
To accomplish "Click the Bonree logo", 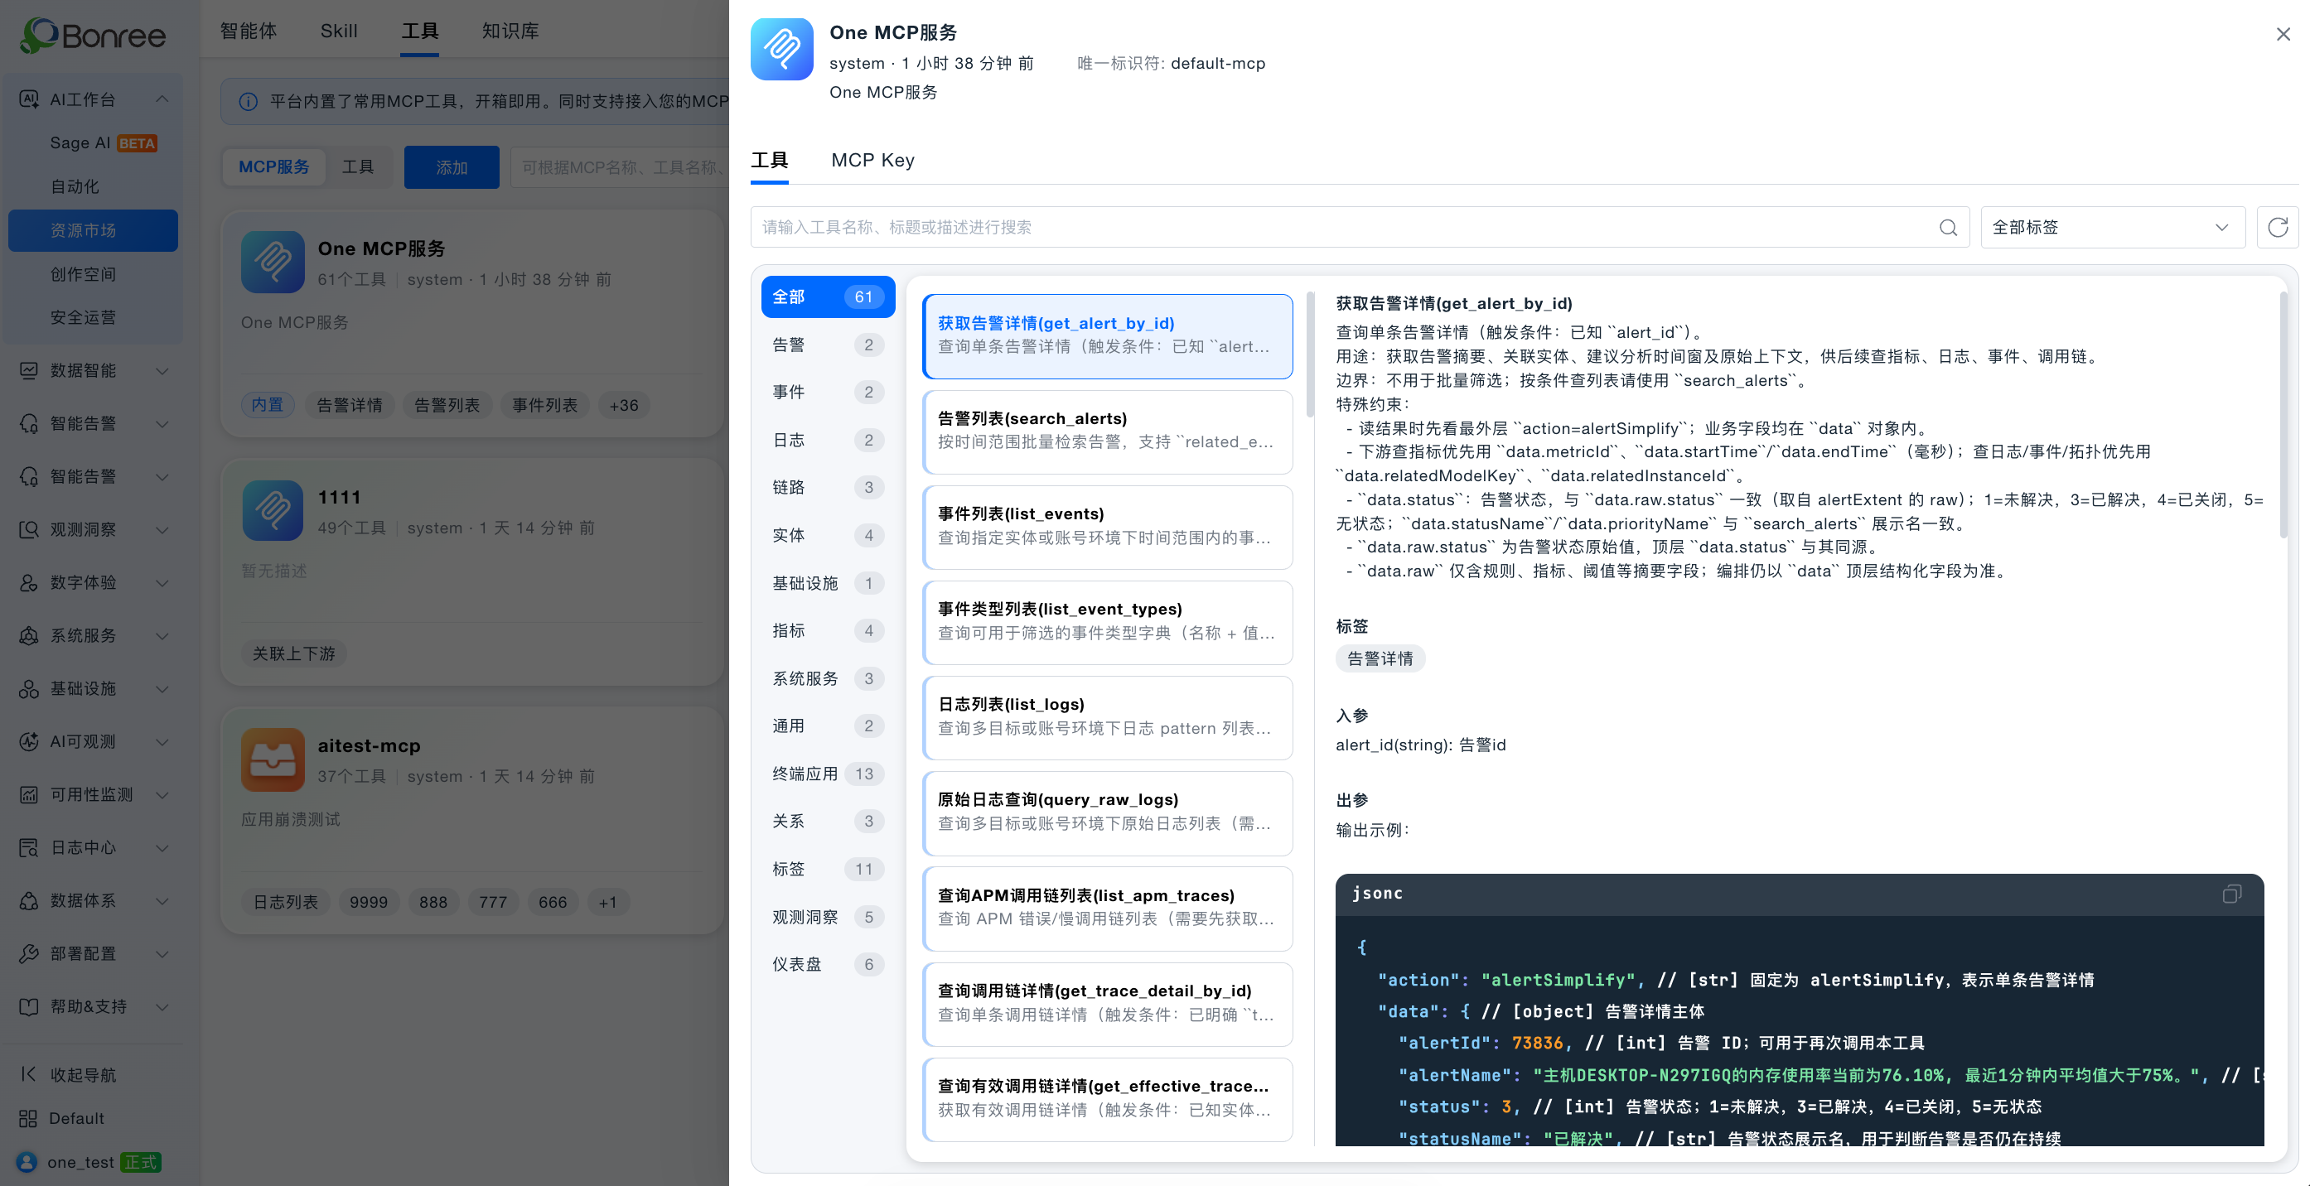I will 94,35.
